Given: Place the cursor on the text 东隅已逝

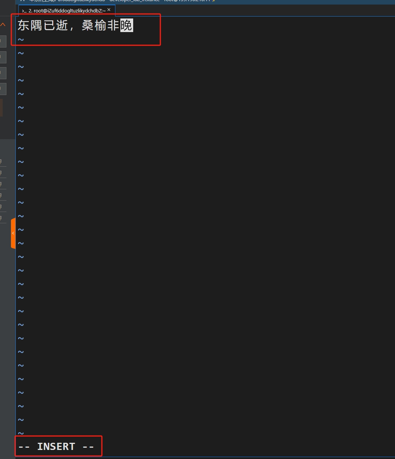Looking at the screenshot, I should coord(43,26).
